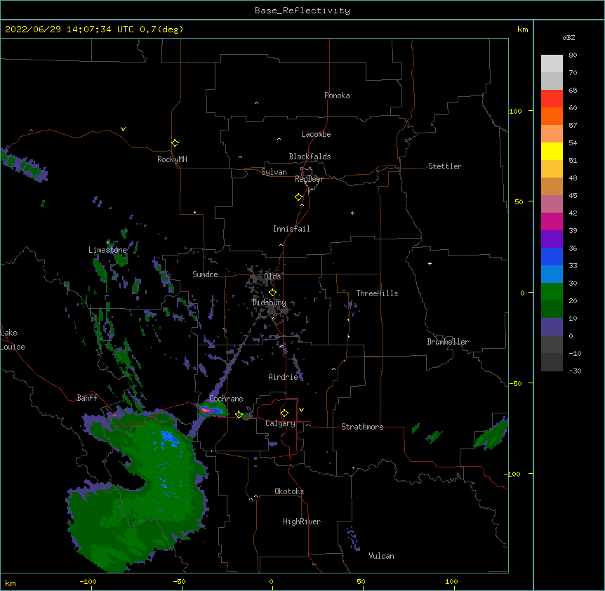Click the Innisfail city label

pos(291,229)
